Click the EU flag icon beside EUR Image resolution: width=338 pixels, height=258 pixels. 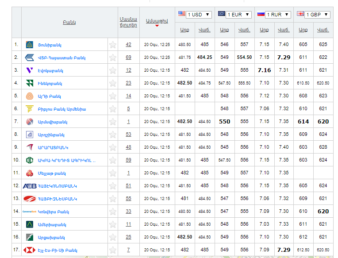(x=221, y=14)
